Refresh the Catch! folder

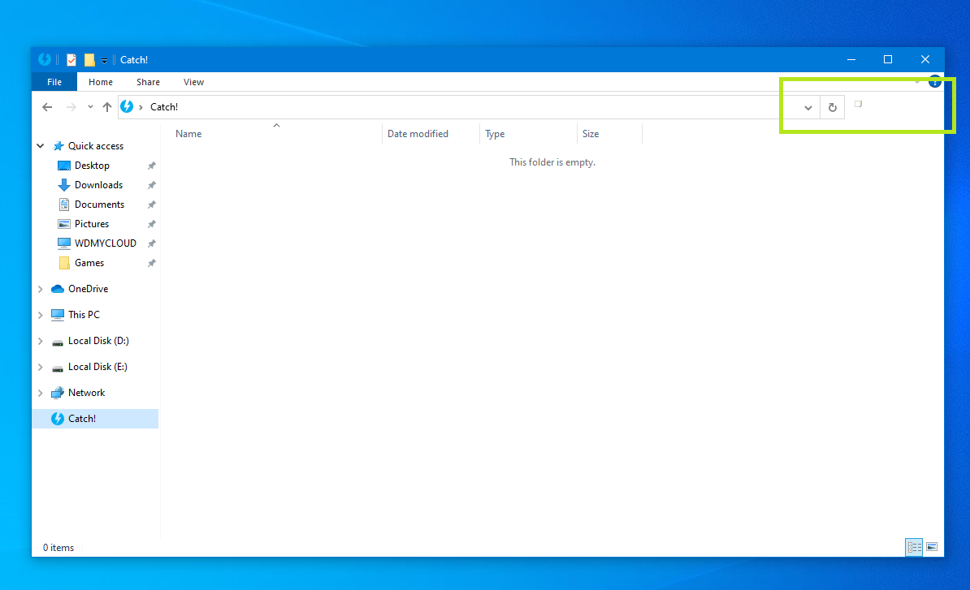coord(833,107)
